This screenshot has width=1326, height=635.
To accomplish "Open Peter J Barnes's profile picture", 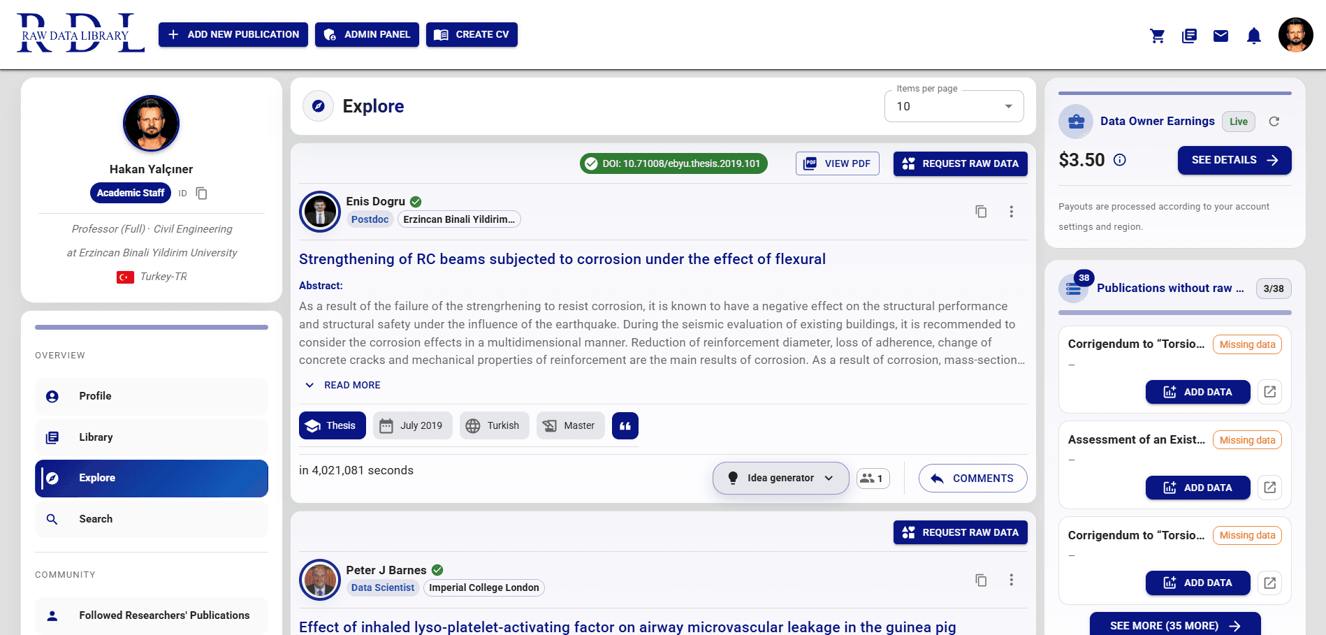I will tap(320, 580).
